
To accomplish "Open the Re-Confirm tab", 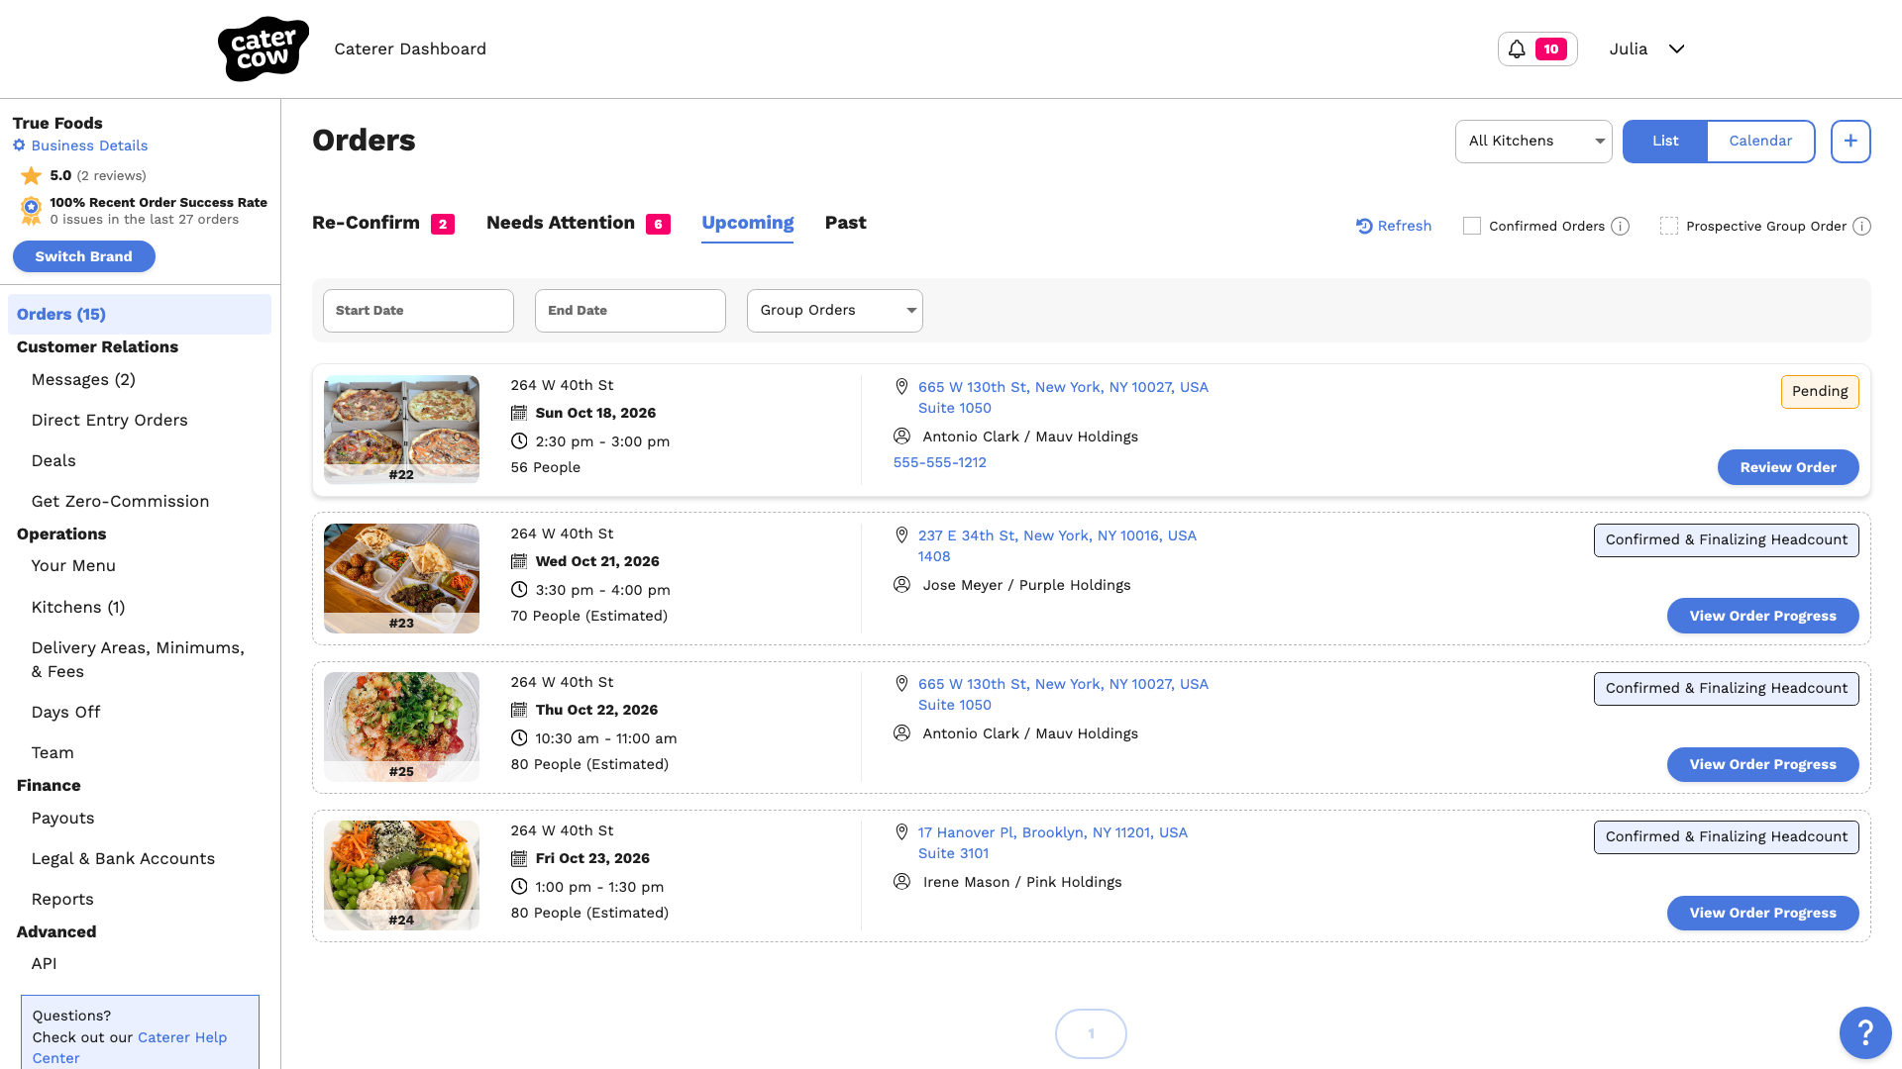I will pyautogui.click(x=383, y=224).
